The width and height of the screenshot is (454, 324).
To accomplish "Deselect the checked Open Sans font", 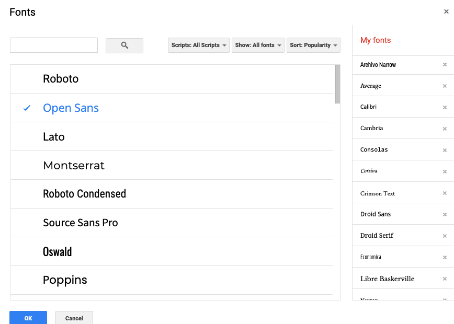I will point(172,108).
